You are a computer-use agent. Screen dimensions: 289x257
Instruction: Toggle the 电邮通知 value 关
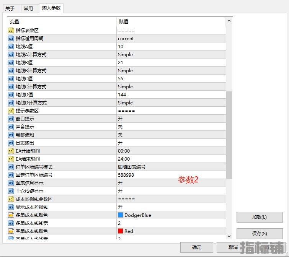pyautogui.click(x=171, y=135)
